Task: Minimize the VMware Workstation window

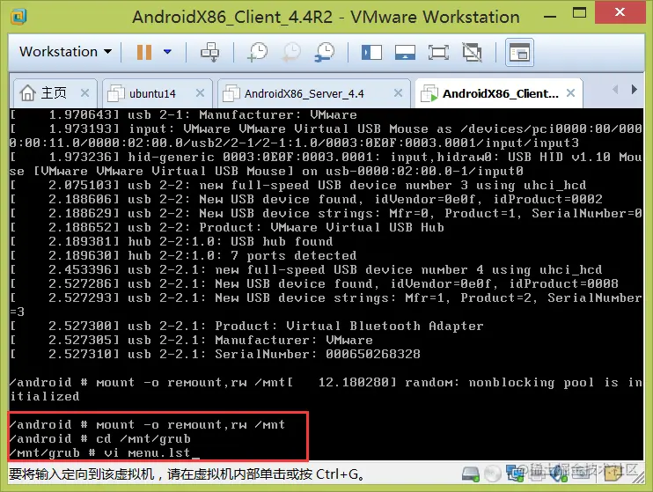Action: pos(550,16)
